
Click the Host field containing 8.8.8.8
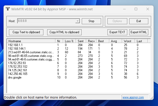pos(46,21)
